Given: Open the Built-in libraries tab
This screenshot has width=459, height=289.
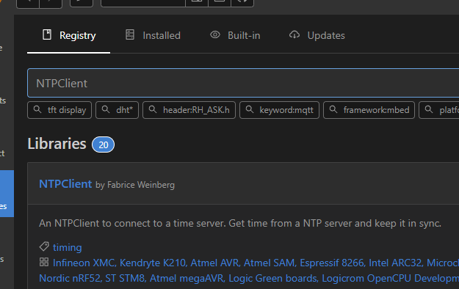Looking at the screenshot, I should [x=235, y=35].
